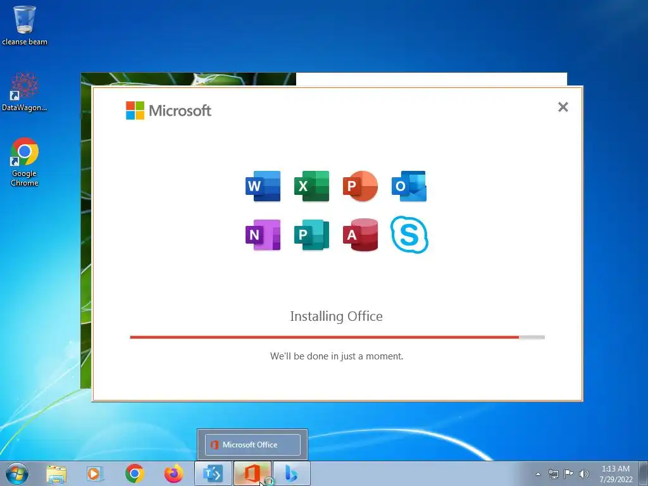The width and height of the screenshot is (648, 486).
Task: Open Chrome from the taskbar
Action: tap(135, 473)
